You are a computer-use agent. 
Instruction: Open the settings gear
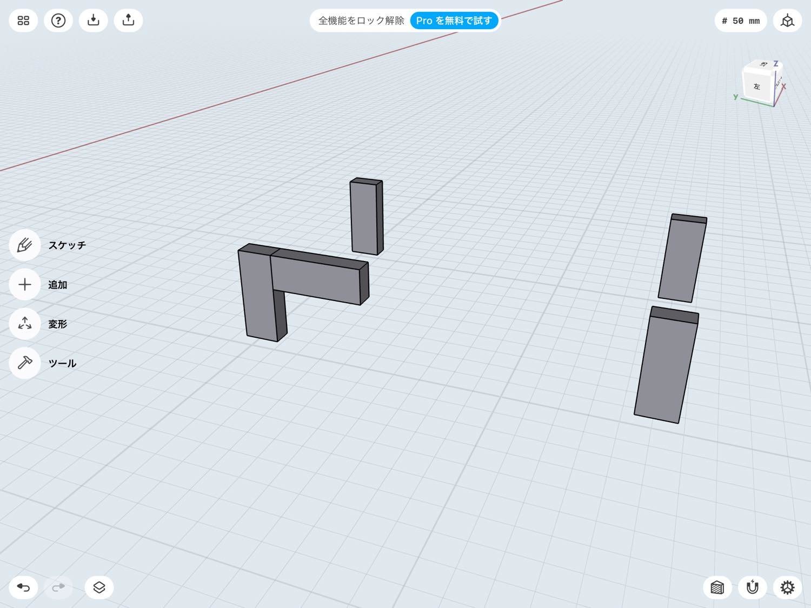(x=788, y=587)
